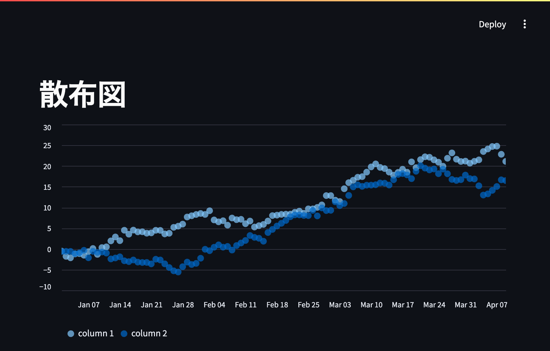This screenshot has width=550, height=351.
Task: Toggle column 2 series via its legend entry
Action: pyautogui.click(x=149, y=333)
